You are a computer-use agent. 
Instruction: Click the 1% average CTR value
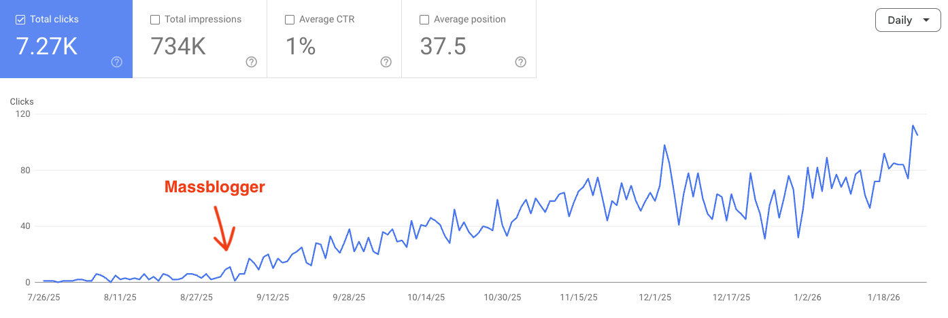tap(300, 46)
